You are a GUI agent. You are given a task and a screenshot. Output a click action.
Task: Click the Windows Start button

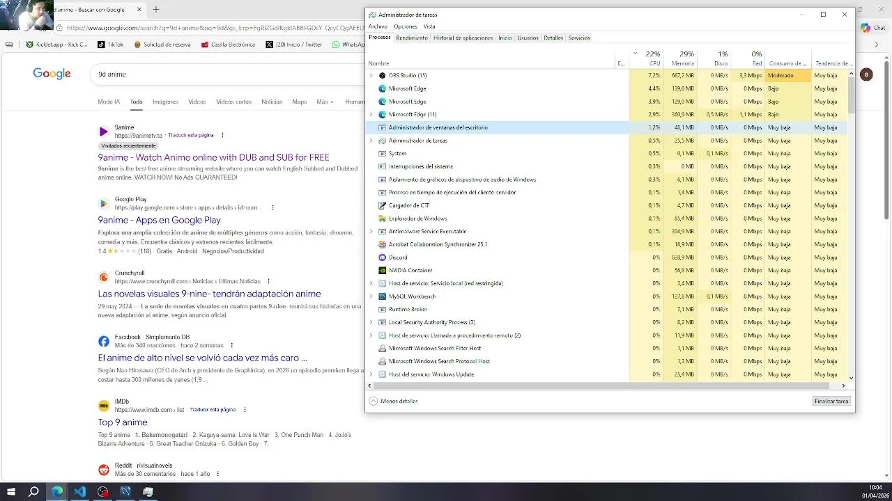click(11, 491)
